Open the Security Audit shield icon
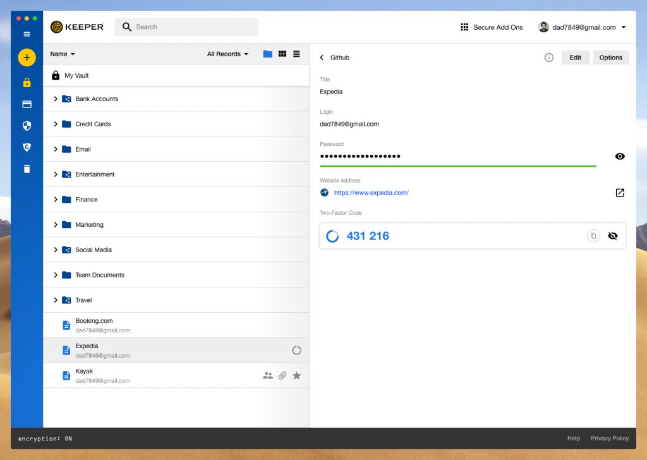The image size is (647, 460). pos(27,126)
